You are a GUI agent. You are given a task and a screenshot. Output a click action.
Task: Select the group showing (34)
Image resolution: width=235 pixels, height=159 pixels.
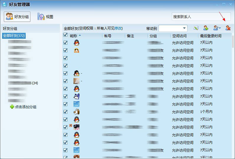(23, 83)
